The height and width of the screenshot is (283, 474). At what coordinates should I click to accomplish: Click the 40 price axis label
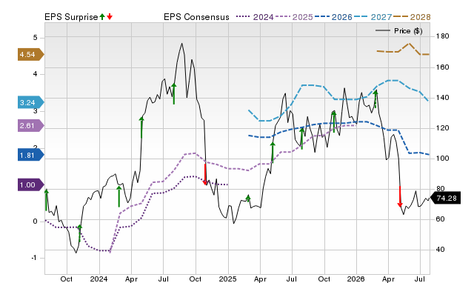coord(441,250)
